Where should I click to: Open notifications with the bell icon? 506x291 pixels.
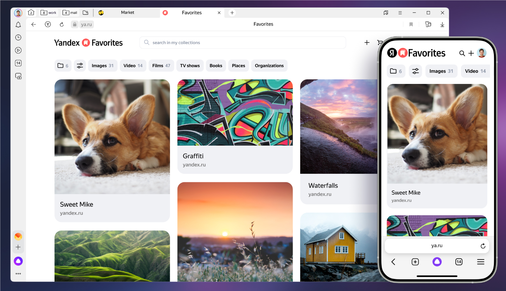tap(18, 24)
